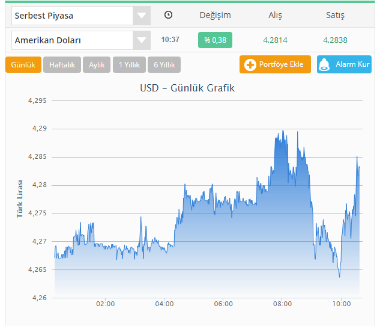Click the bell icon on Alarm Kur
The image size is (377, 326).
pyautogui.click(x=324, y=64)
